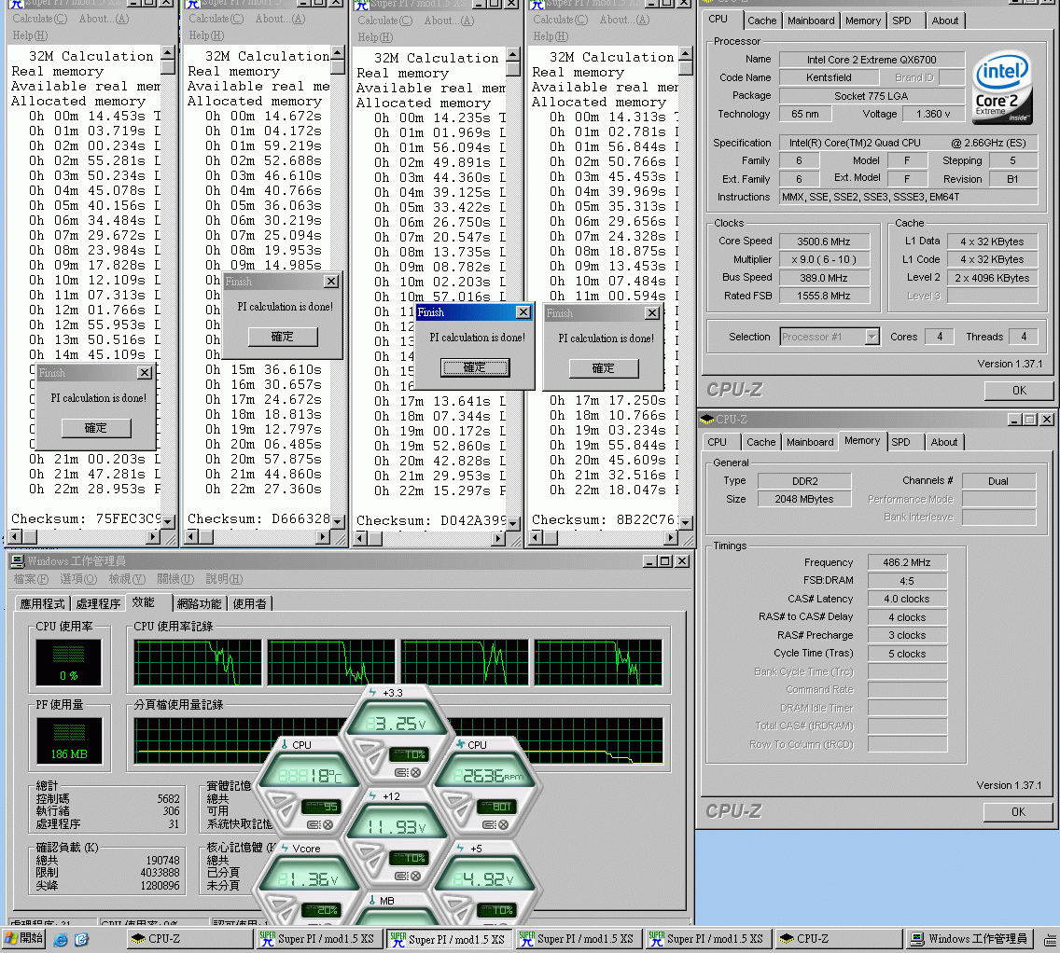Image resolution: width=1060 pixels, height=953 pixels.
Task: Click OK in the top CPU-Z window
Action: click(x=1019, y=391)
